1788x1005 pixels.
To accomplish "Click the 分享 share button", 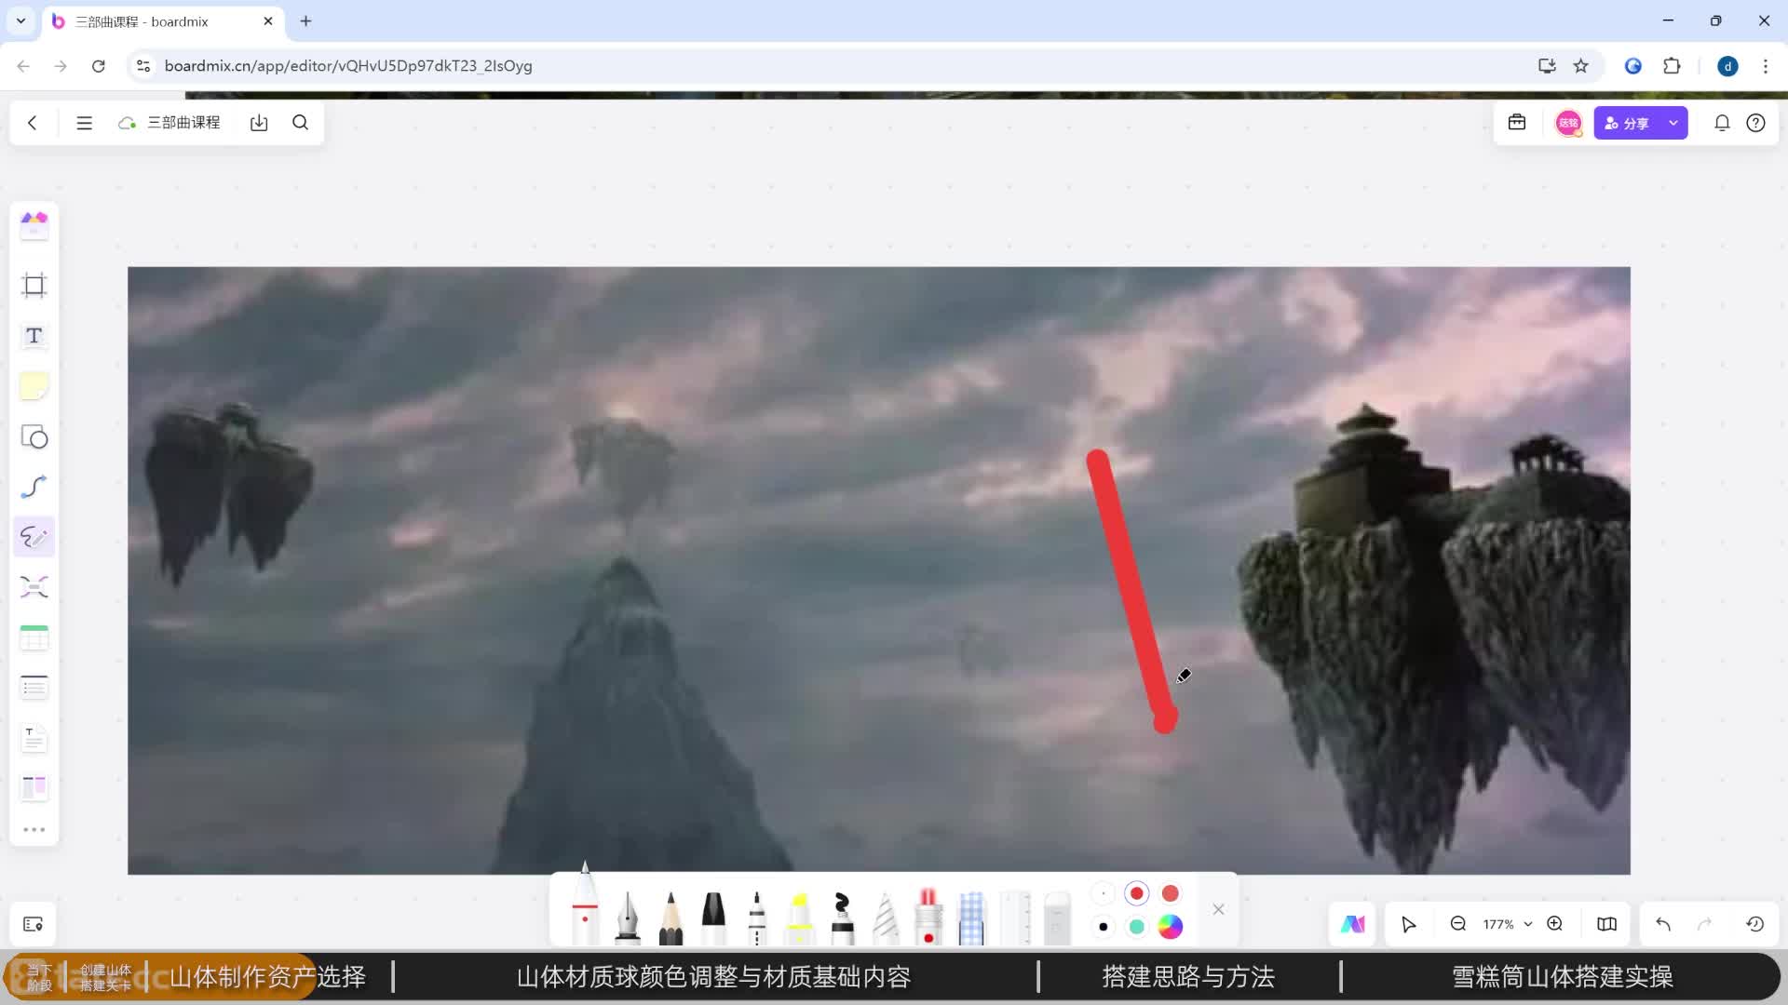I will pyautogui.click(x=1627, y=123).
